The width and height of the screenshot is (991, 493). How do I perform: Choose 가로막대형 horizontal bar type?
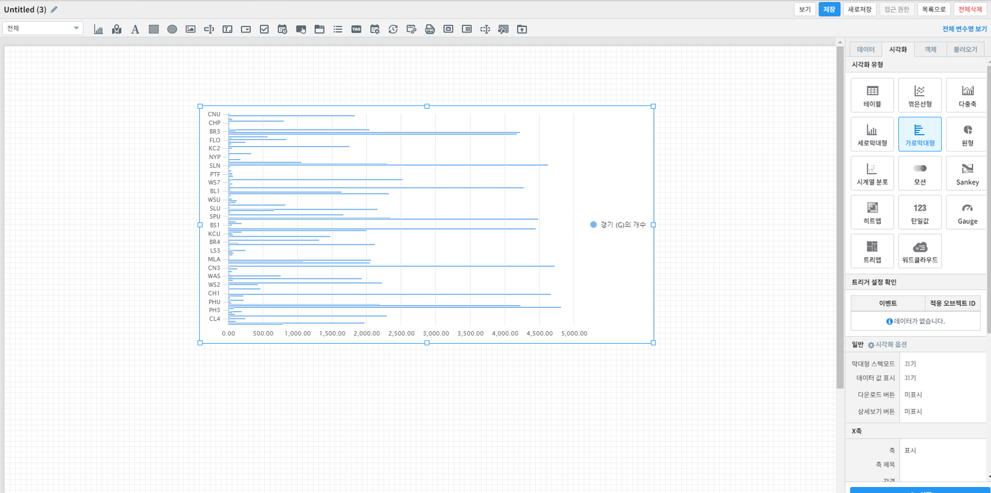[x=920, y=134]
